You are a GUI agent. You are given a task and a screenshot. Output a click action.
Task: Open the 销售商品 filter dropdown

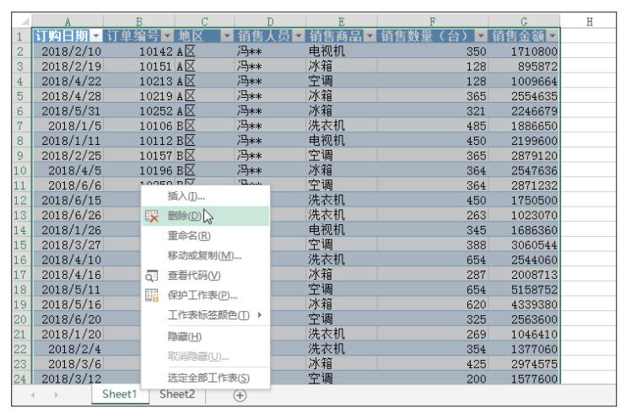coord(370,36)
